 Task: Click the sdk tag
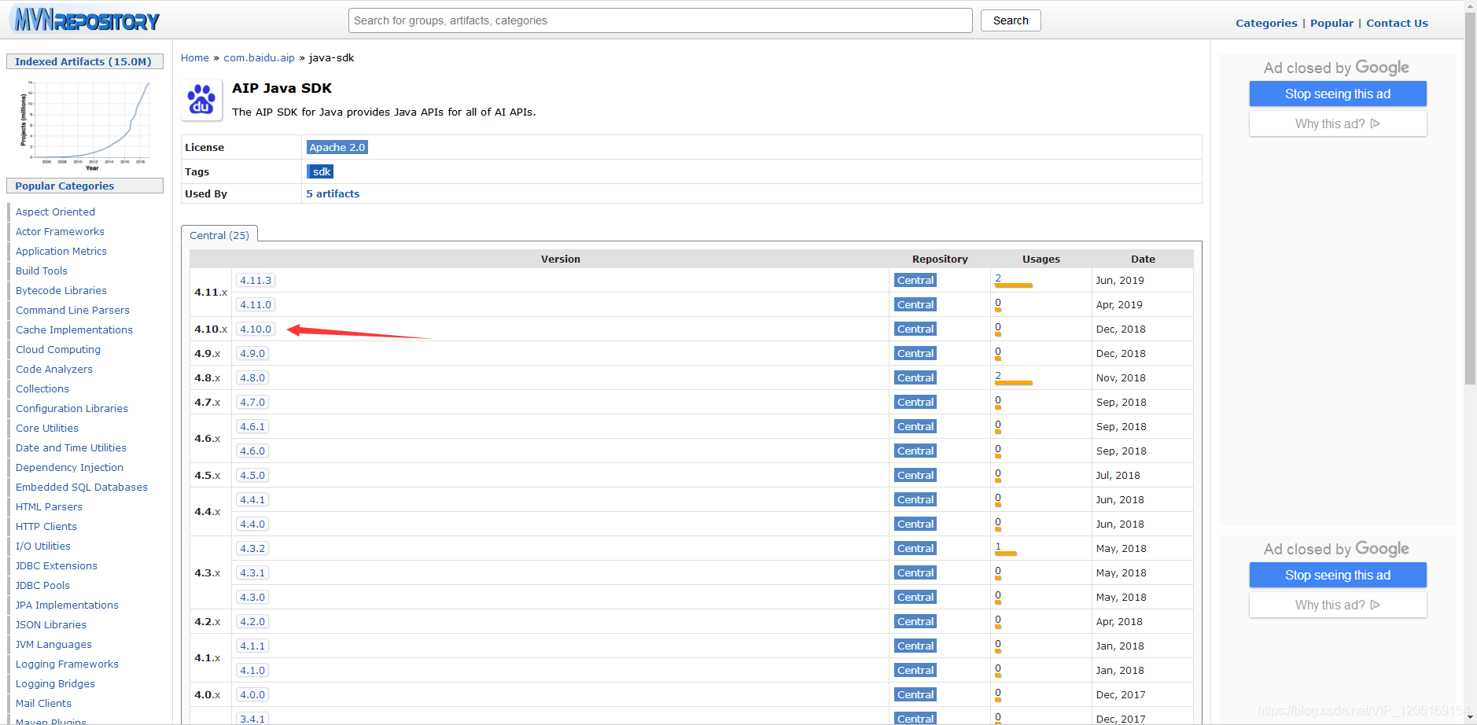click(x=321, y=171)
